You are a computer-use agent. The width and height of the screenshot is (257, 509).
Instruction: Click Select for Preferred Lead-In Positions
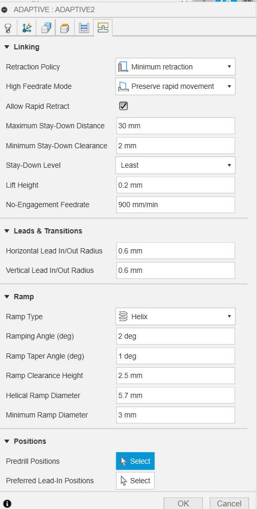click(135, 481)
